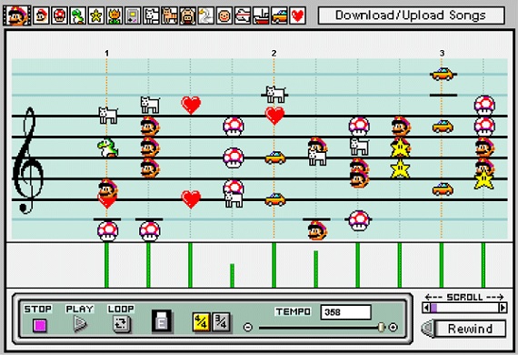The height and width of the screenshot is (355, 518).
Task: Click the TEMPO label
Action: tap(293, 311)
